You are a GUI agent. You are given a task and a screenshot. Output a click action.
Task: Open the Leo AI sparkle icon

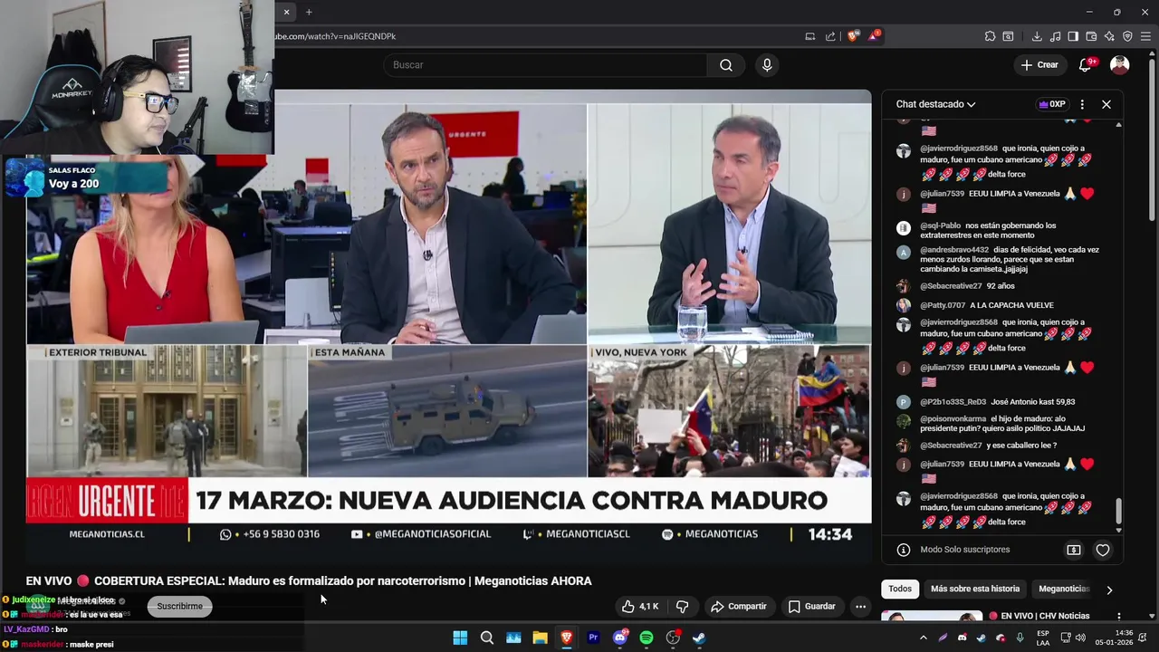[x=1109, y=36]
